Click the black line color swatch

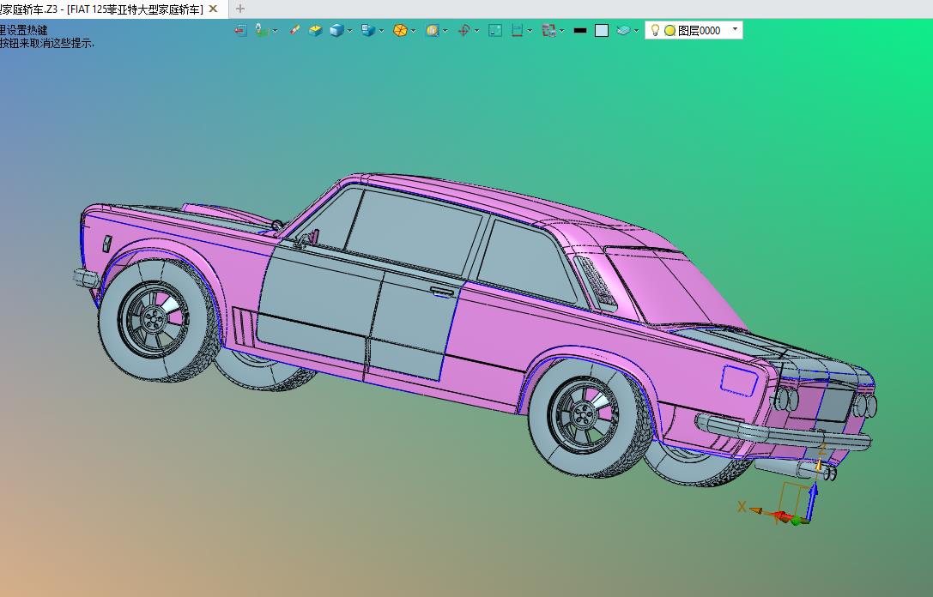pyautogui.click(x=580, y=30)
